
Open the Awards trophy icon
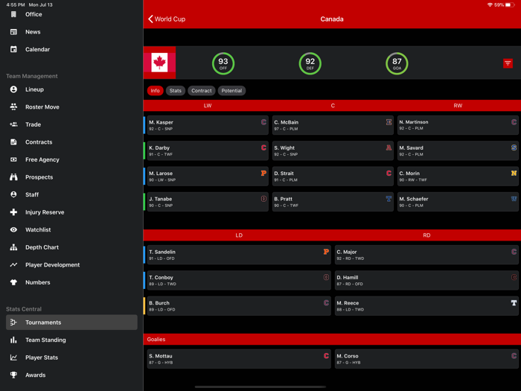(x=13, y=375)
